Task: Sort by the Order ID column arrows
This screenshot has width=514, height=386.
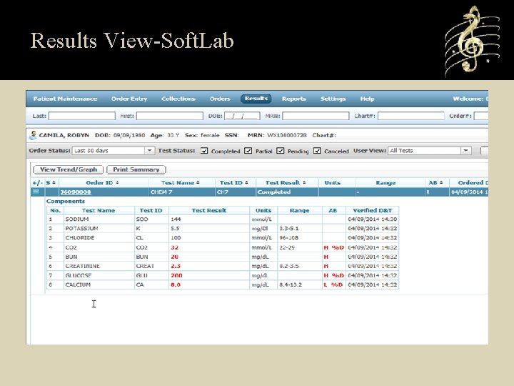Action: pos(117,182)
